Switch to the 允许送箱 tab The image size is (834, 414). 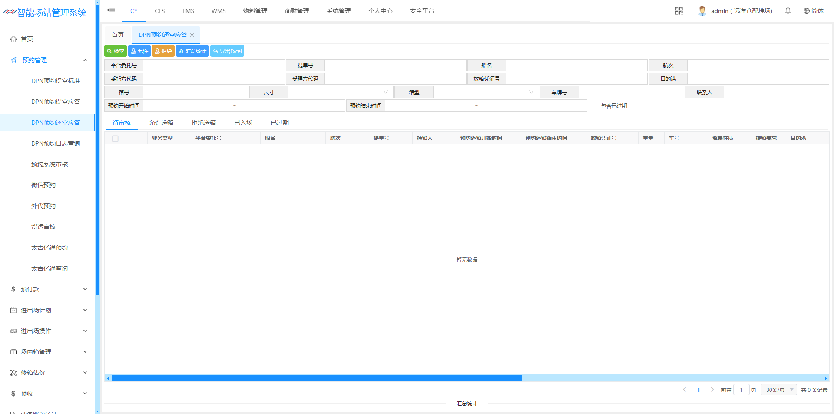pos(161,123)
